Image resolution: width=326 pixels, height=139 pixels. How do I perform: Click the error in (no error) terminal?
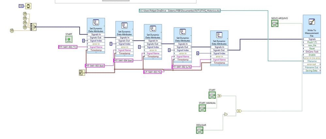(312, 58)
